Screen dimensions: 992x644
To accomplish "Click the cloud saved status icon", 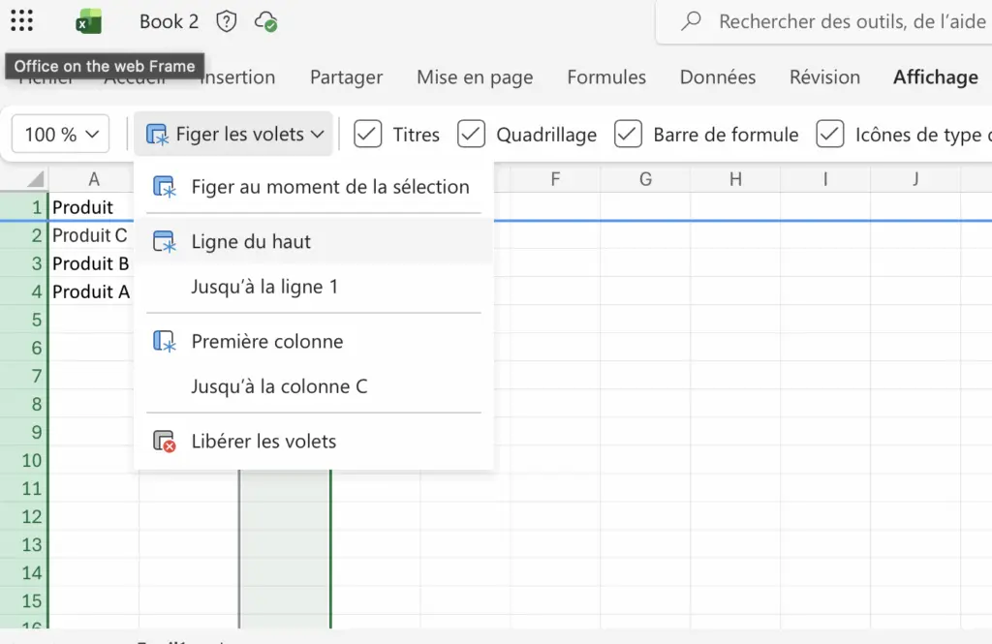I will 264,21.
